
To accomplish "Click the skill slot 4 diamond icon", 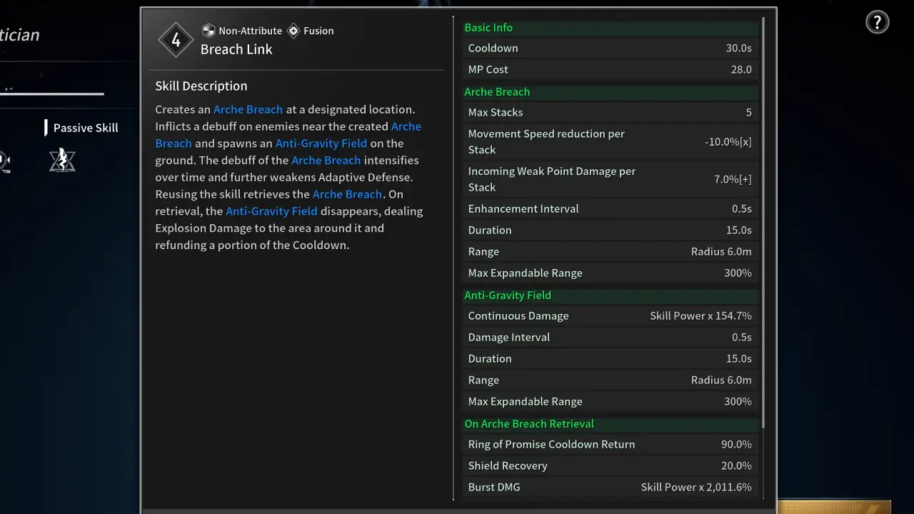I will [176, 41].
